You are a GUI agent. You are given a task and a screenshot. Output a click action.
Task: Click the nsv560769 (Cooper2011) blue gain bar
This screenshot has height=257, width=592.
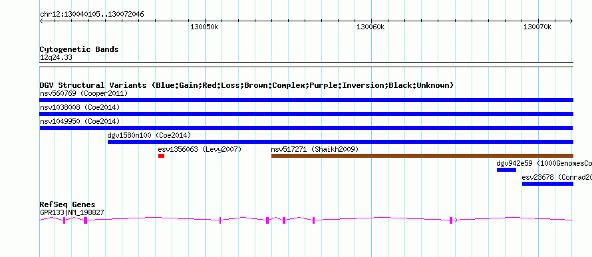307,100
